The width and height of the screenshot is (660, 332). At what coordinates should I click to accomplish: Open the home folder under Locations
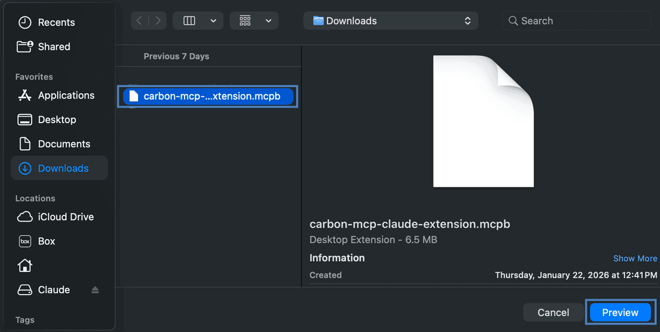(25, 266)
